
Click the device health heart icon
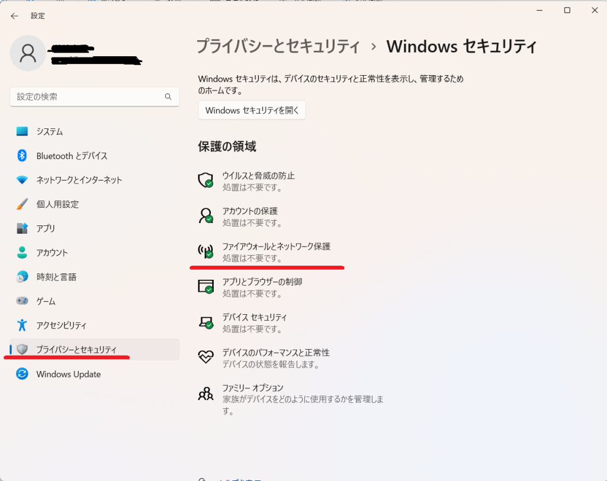(x=205, y=357)
